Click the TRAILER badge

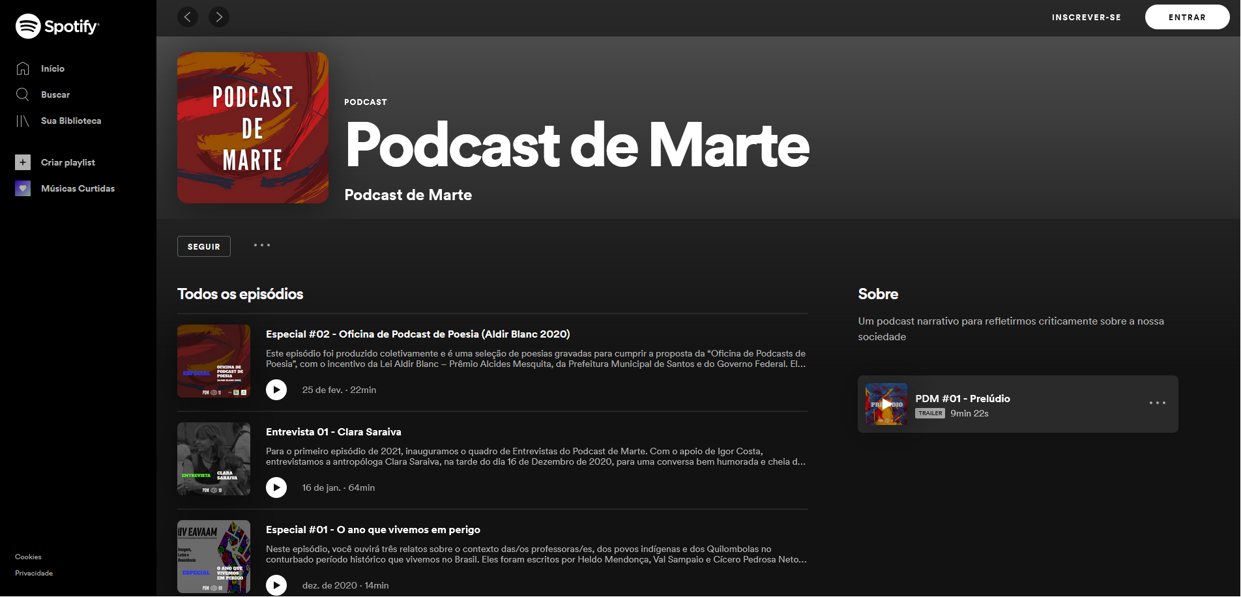coord(930,413)
